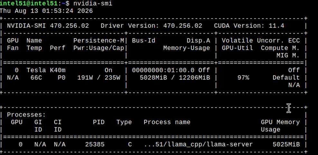318x155 pixels.
Task: Click the Volatile Uncorr. ECC header
Action: [261, 41]
